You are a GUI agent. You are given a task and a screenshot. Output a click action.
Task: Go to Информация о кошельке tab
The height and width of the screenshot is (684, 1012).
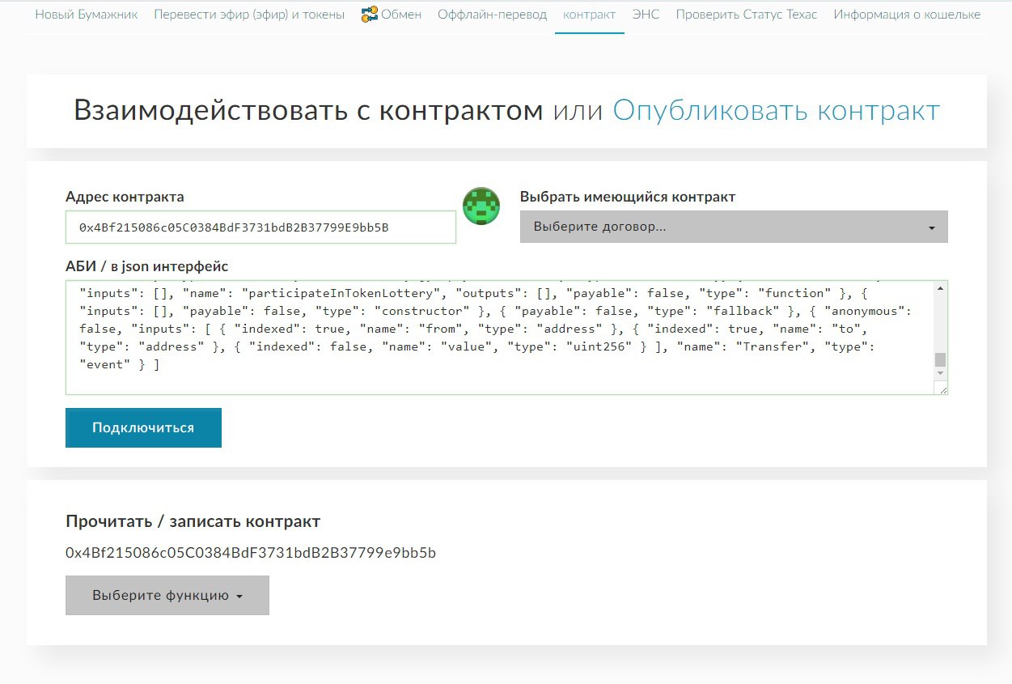tap(907, 15)
